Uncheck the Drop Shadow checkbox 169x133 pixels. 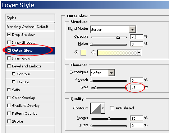tap(9, 34)
